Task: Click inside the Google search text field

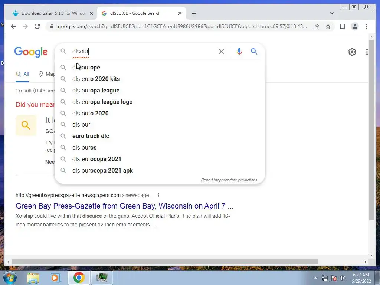Action: click(x=143, y=51)
